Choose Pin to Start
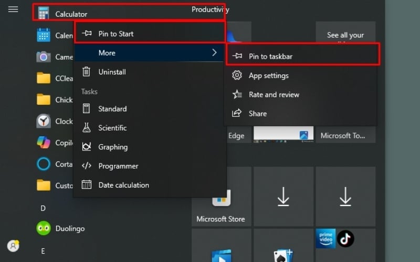This screenshot has width=420, height=262. click(150, 34)
